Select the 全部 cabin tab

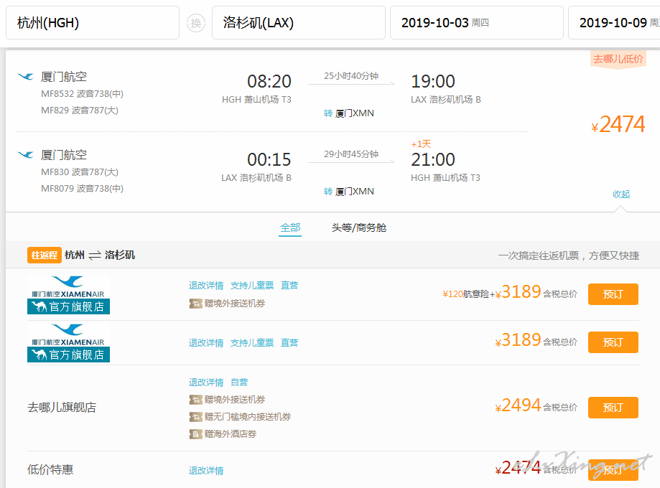coord(290,228)
